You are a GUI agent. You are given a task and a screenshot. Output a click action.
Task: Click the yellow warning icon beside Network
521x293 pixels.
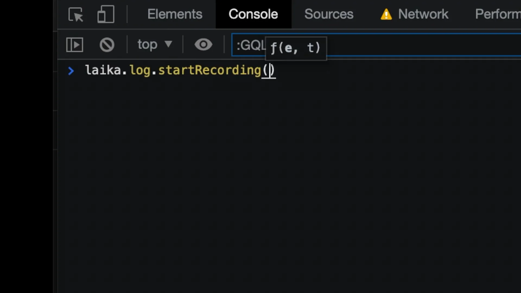tap(386, 15)
